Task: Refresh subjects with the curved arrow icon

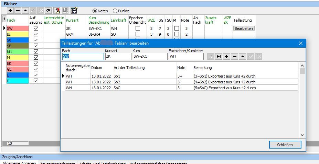Action: pos(47,11)
